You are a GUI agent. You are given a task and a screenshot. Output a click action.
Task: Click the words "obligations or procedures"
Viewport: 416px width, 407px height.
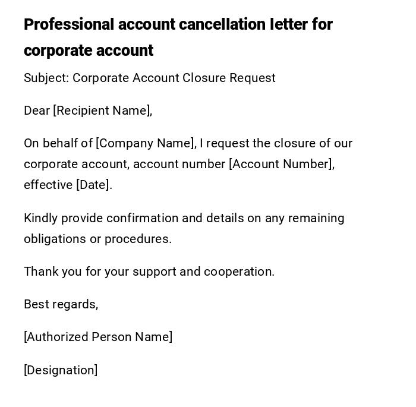tap(97, 239)
